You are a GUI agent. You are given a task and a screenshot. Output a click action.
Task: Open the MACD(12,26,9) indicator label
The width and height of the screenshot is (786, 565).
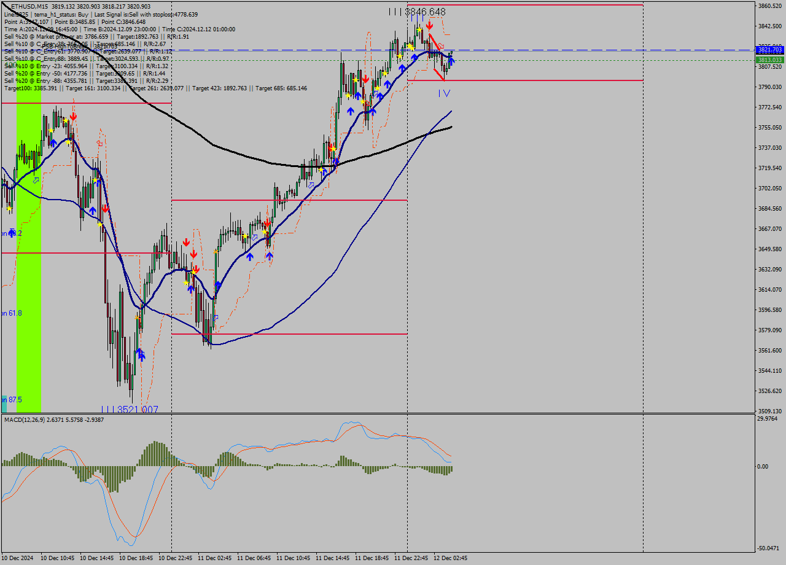pyautogui.click(x=54, y=420)
